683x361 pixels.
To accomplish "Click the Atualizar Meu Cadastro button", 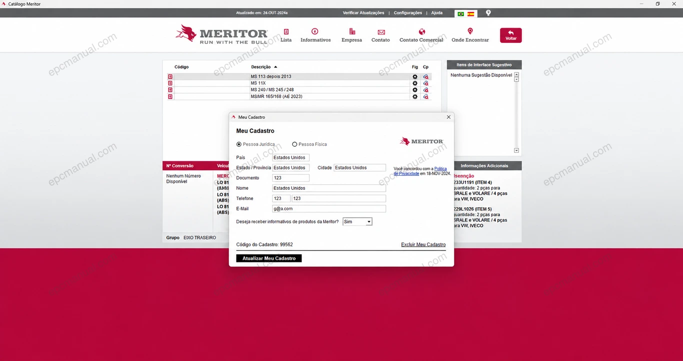I will [x=269, y=258].
